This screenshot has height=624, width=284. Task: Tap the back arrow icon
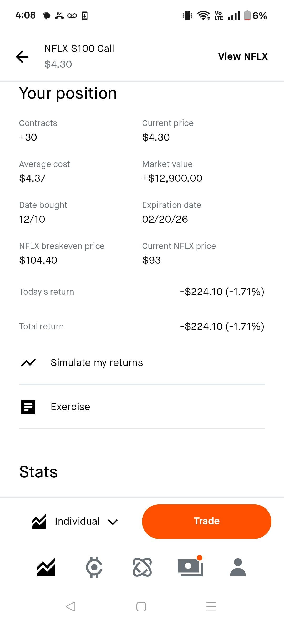click(22, 56)
